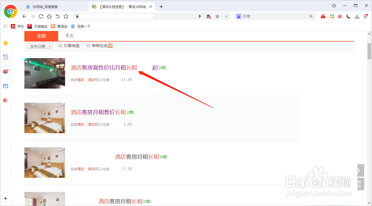The width and height of the screenshot is (372, 206).
Task: Reload the page with refresh icon
Action: tap(41, 16)
